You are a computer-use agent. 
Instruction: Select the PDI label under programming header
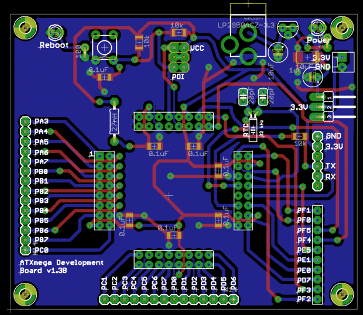pyautogui.click(x=178, y=77)
